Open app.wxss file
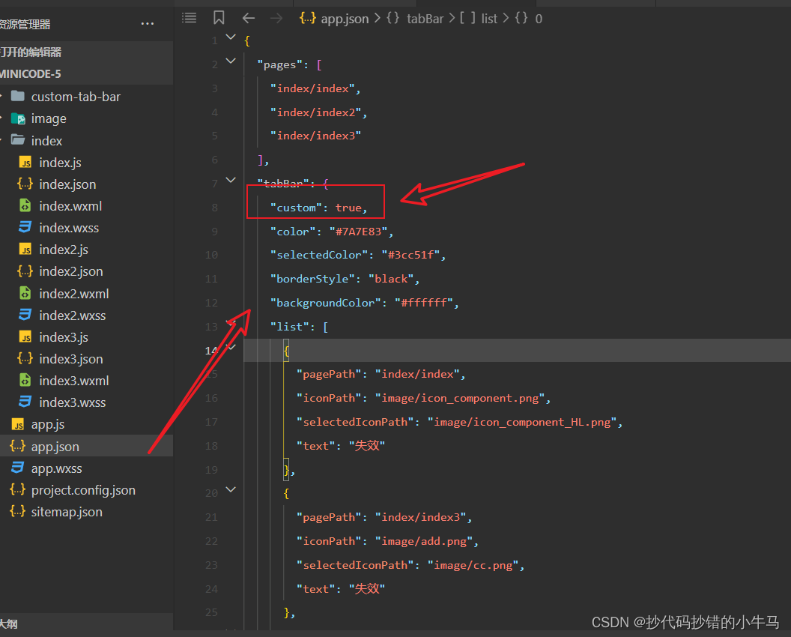791x637 pixels. pos(56,468)
